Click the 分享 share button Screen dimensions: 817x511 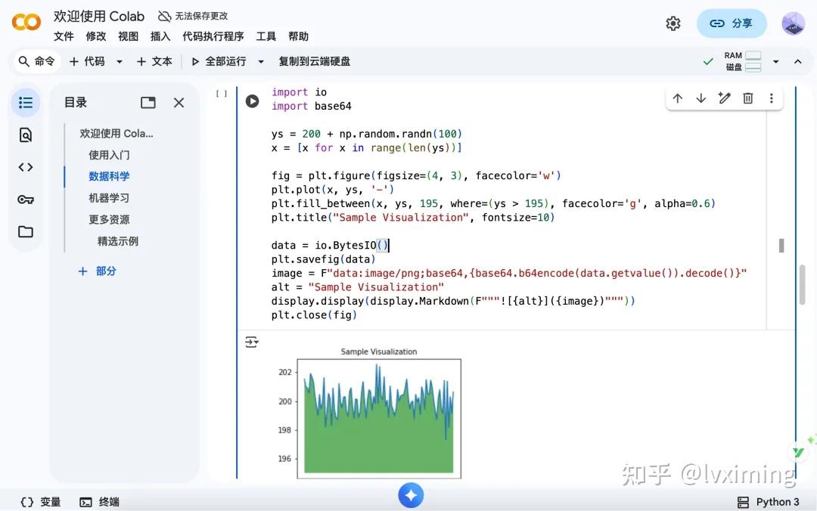(732, 23)
